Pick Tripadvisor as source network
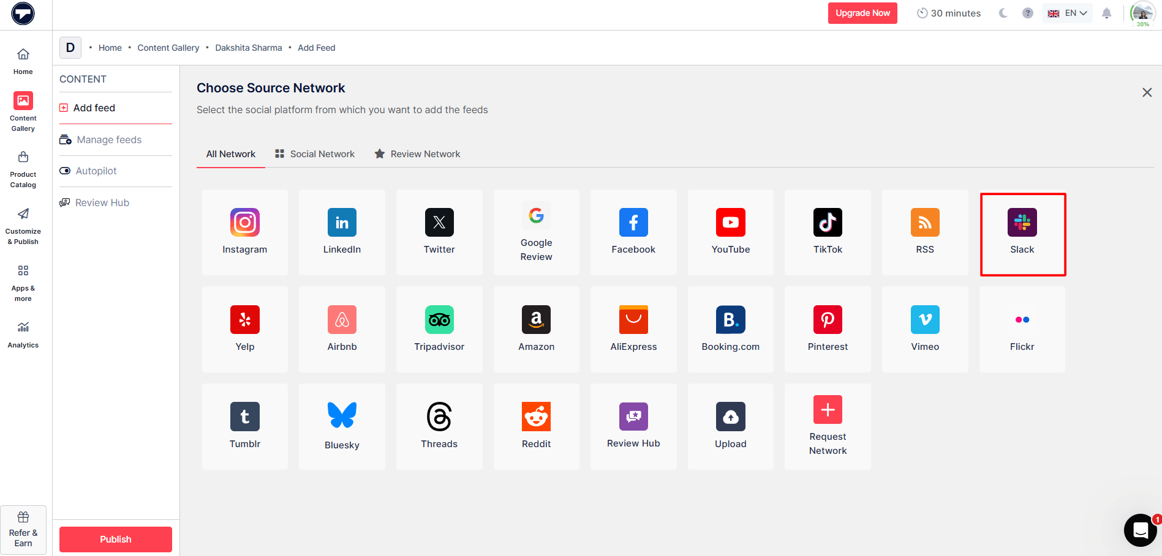Screen dimensions: 1162x556 [439, 330]
